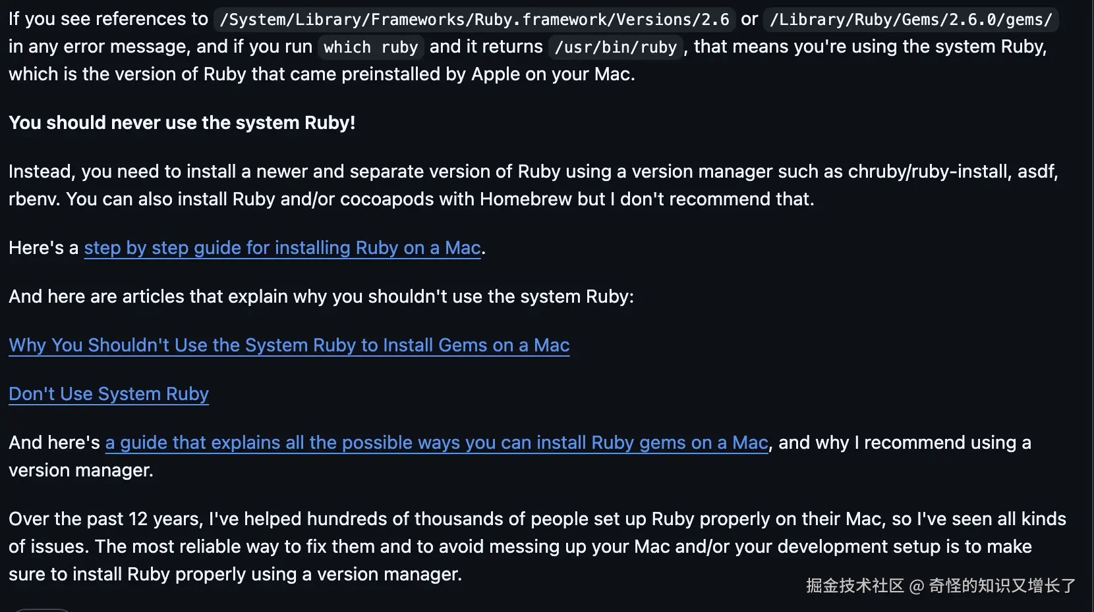Click the watermark text at the bottom right
The height and width of the screenshot is (612, 1094).
[940, 586]
